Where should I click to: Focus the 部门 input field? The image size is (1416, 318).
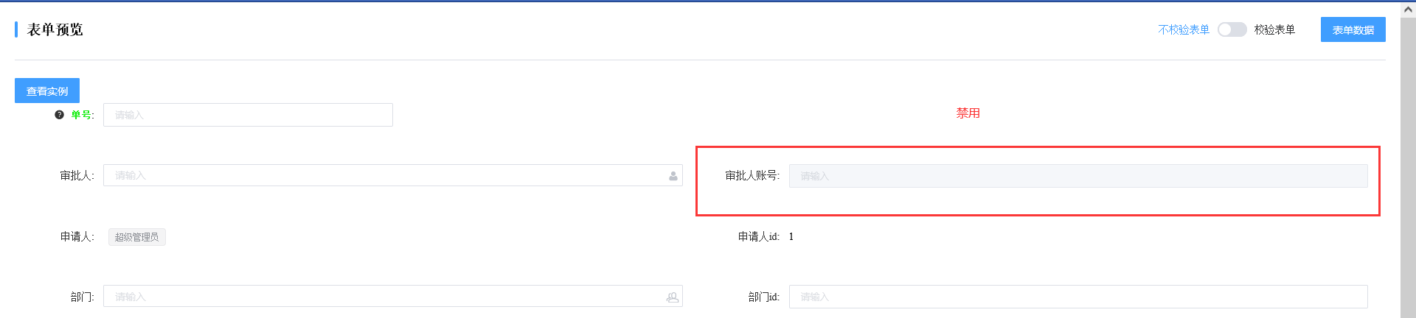tap(392, 297)
